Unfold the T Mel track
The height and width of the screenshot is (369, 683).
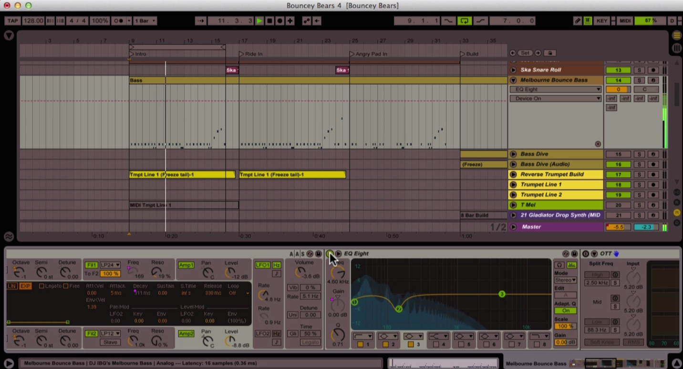coord(513,205)
